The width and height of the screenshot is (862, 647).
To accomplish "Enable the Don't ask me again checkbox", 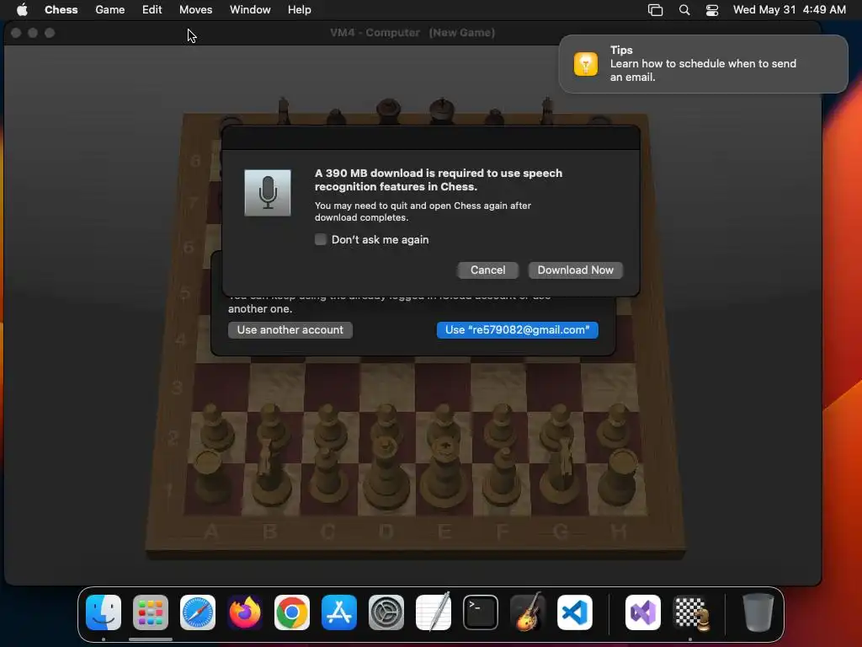I will (x=321, y=239).
